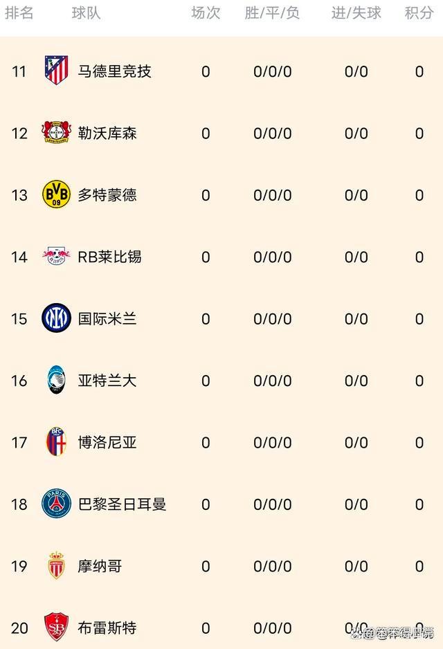
Task: Click the Brest red shield logo
Action: click(x=56, y=627)
